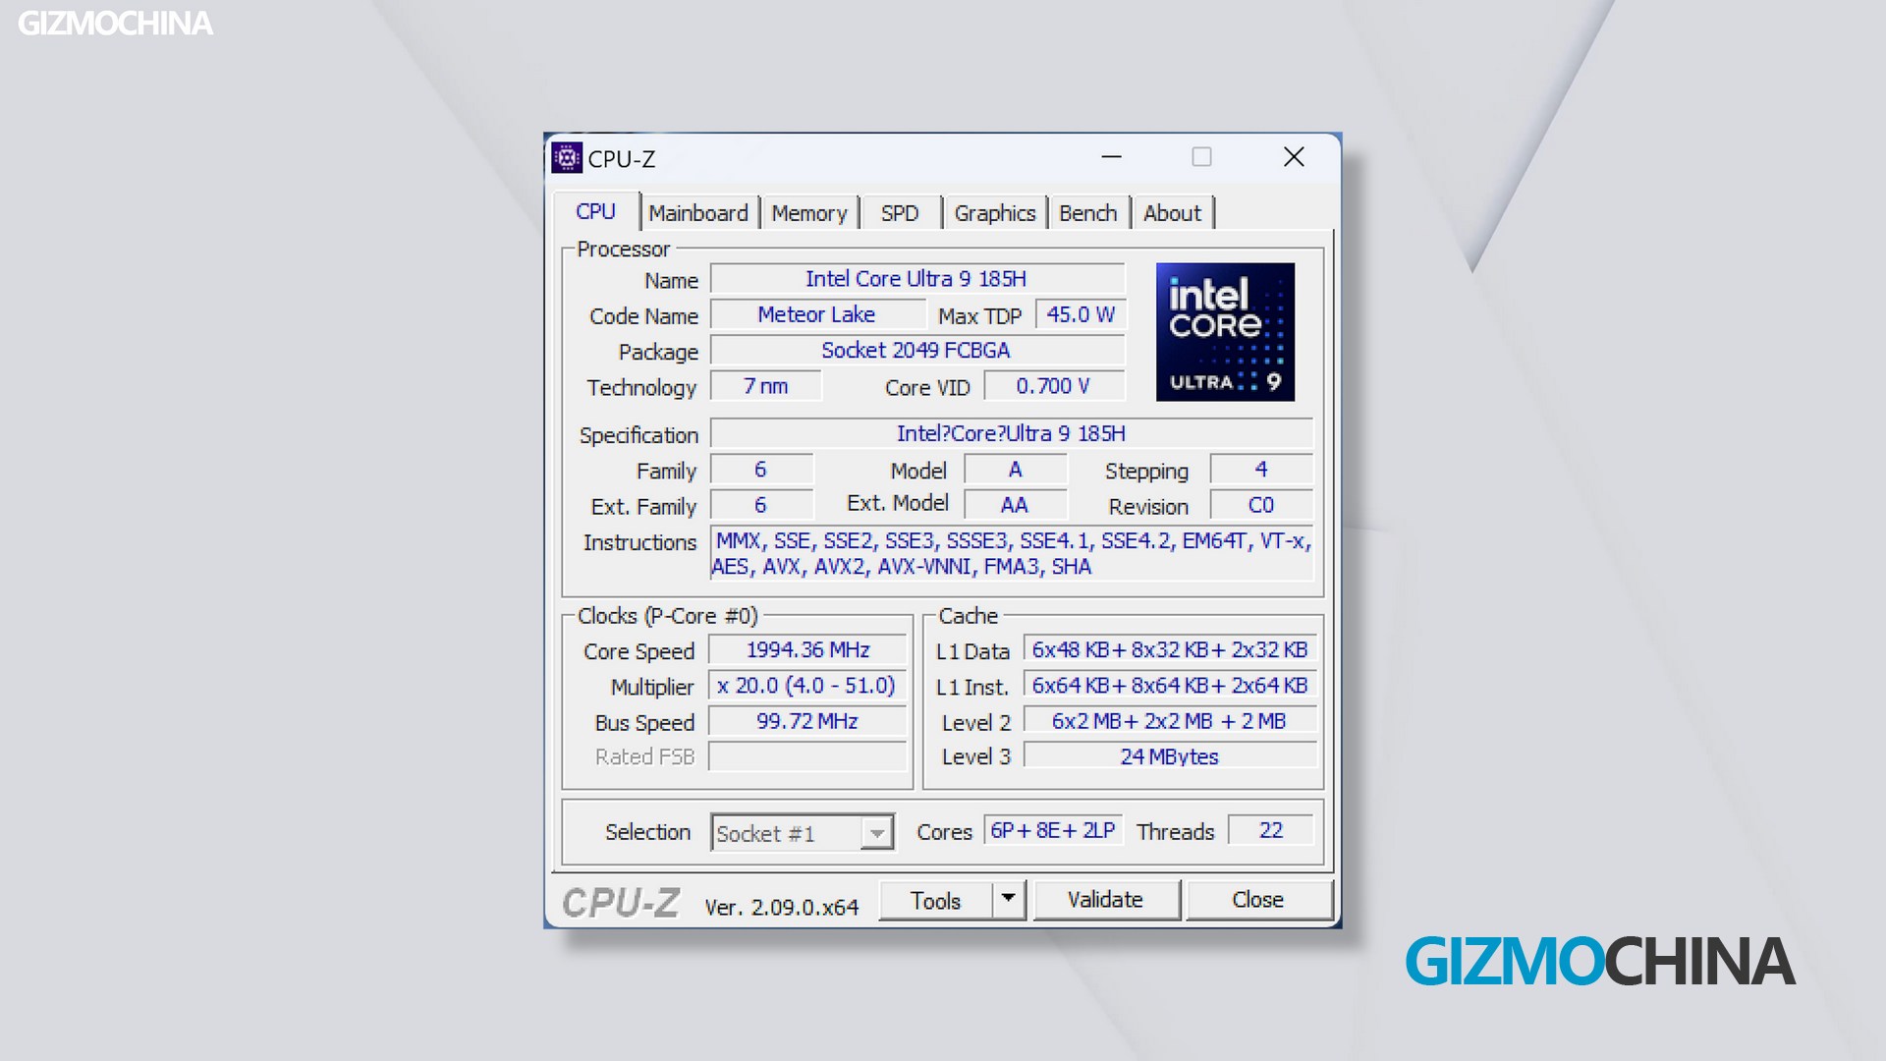Open the Memory tab
Viewport: 1886px width, 1061px height.
[809, 213]
